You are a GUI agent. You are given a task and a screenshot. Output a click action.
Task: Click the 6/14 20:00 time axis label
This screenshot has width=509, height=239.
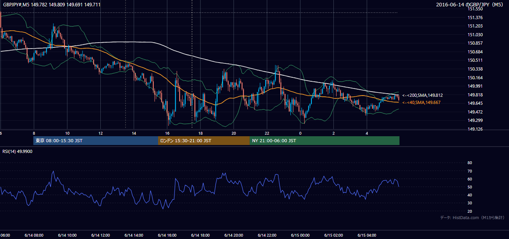coord(233,235)
